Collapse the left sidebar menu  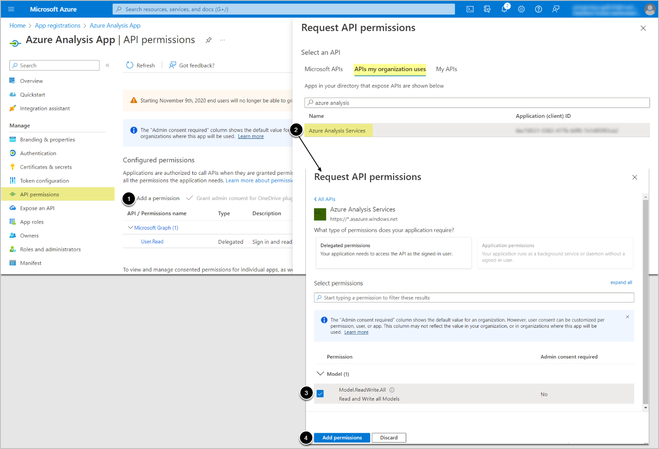tap(108, 66)
